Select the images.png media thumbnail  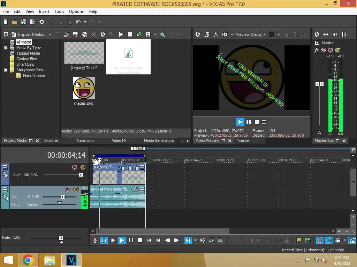pyautogui.click(x=84, y=88)
